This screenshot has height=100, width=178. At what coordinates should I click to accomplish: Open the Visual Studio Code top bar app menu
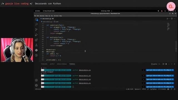49,11
